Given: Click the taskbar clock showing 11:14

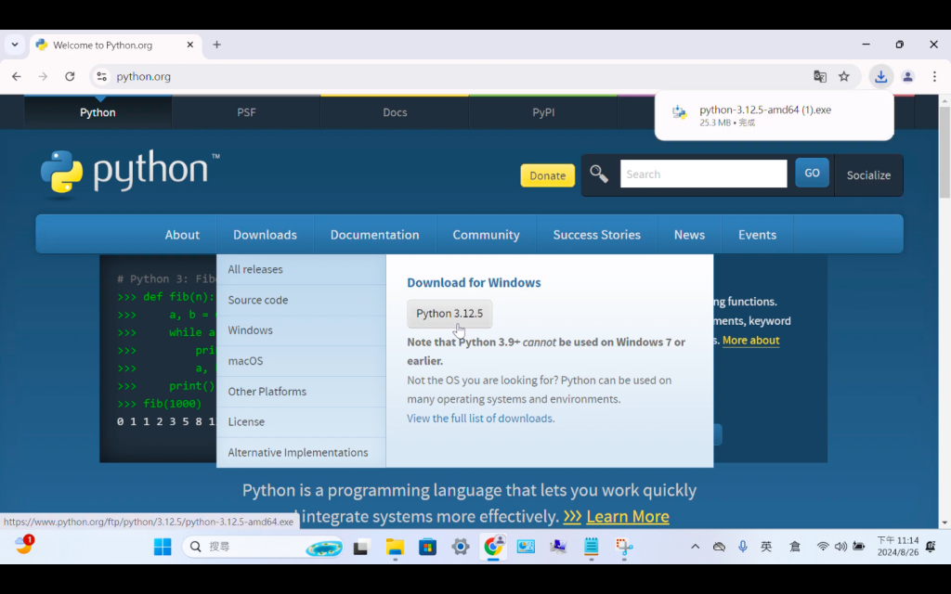Looking at the screenshot, I should point(898,546).
